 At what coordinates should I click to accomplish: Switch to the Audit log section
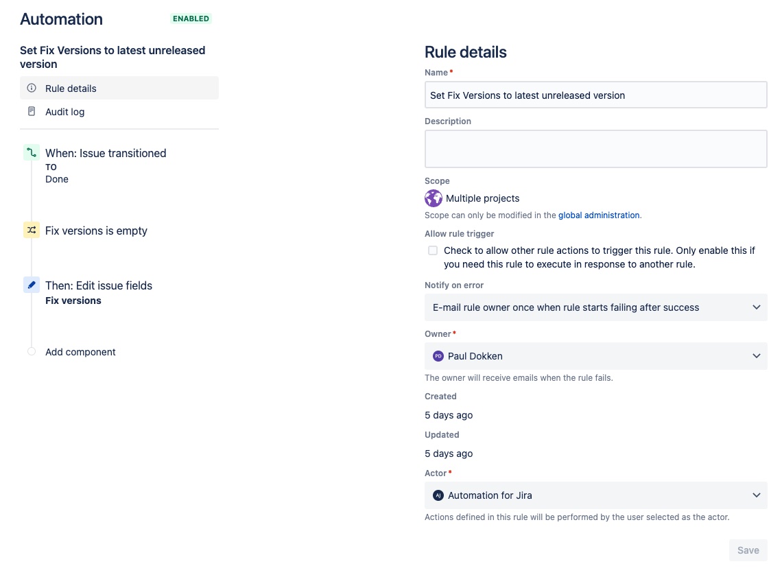[x=64, y=111]
